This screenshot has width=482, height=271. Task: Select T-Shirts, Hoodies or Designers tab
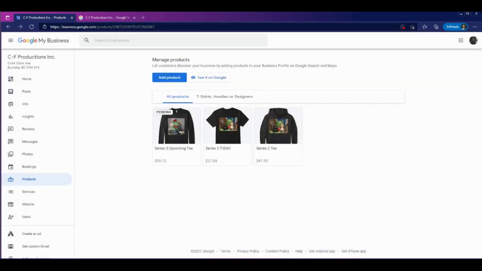(x=224, y=97)
